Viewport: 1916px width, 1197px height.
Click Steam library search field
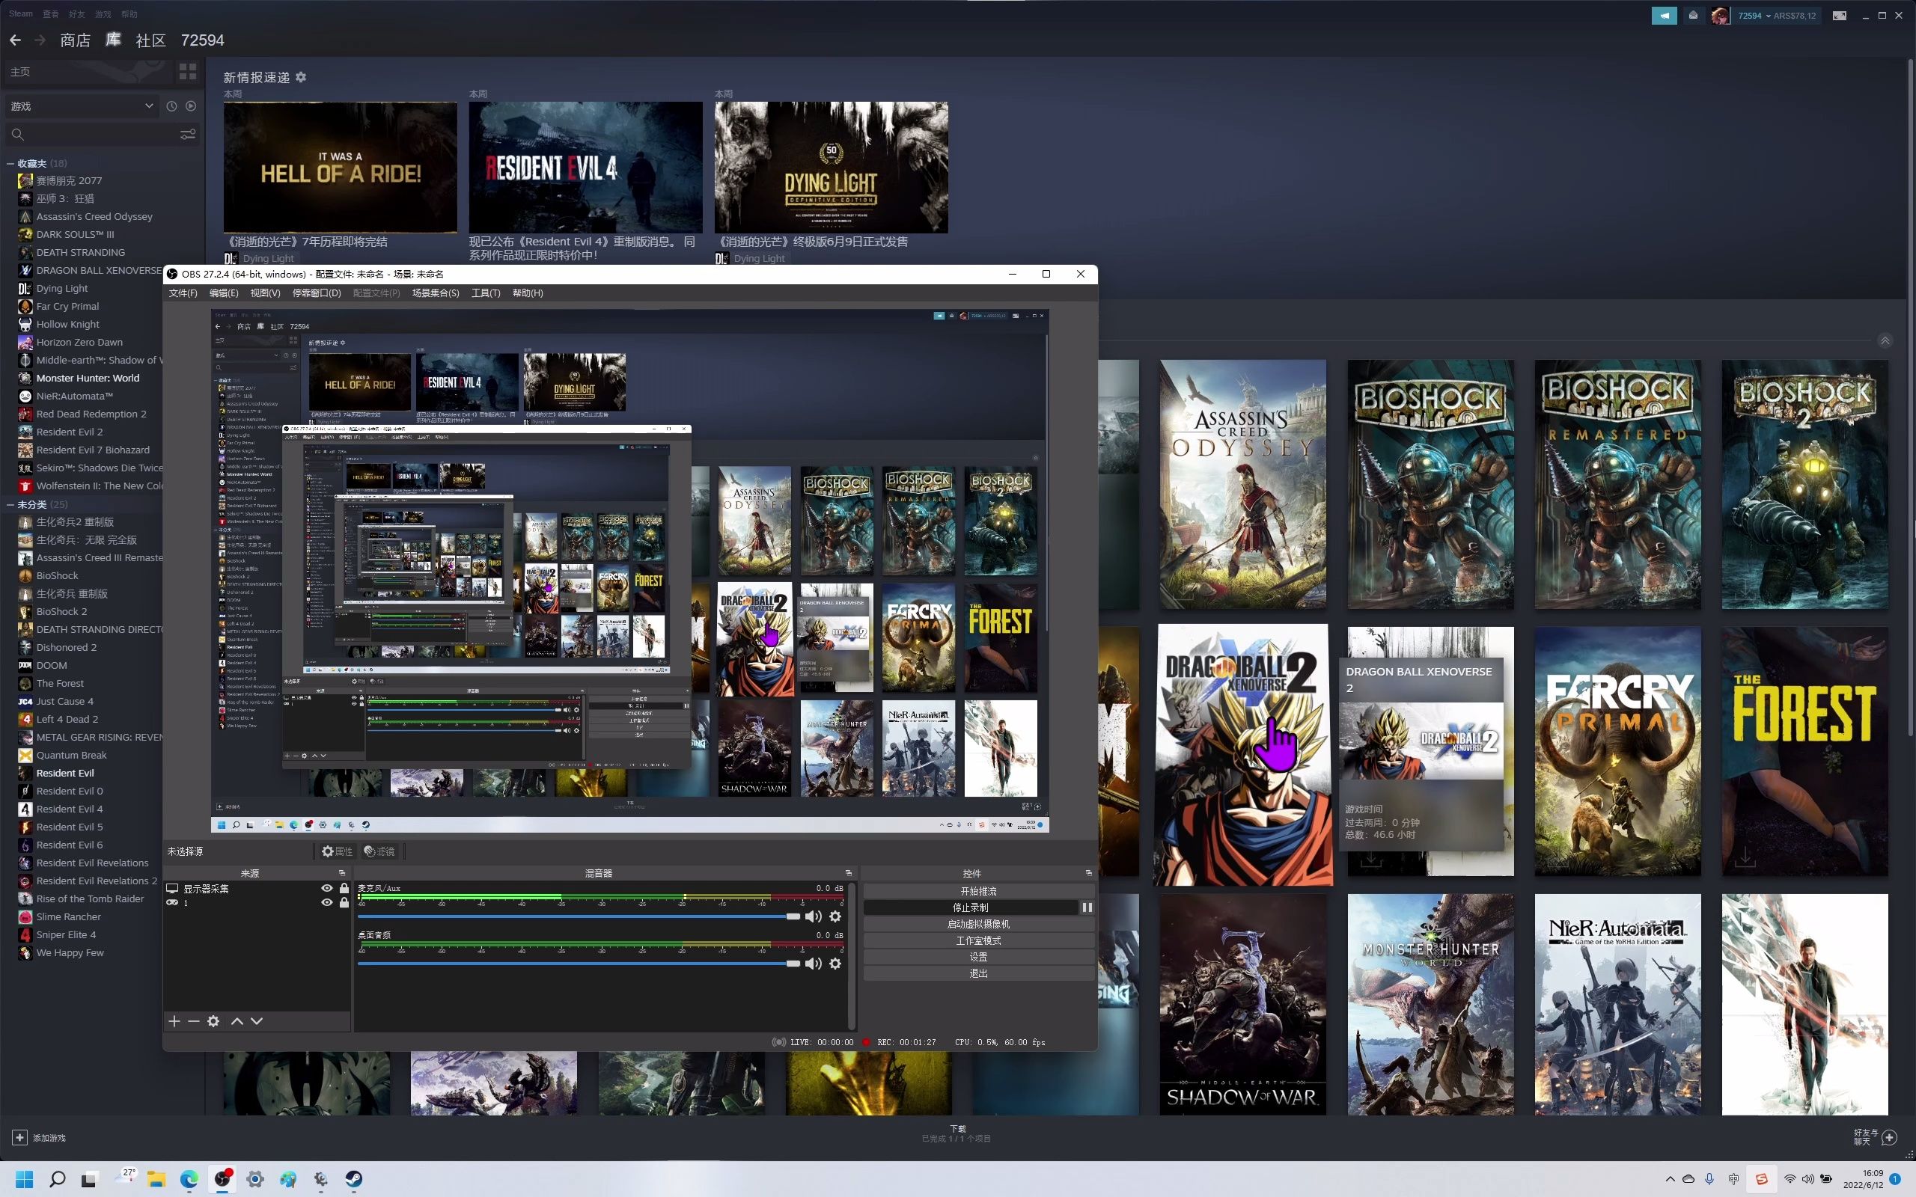pos(95,135)
